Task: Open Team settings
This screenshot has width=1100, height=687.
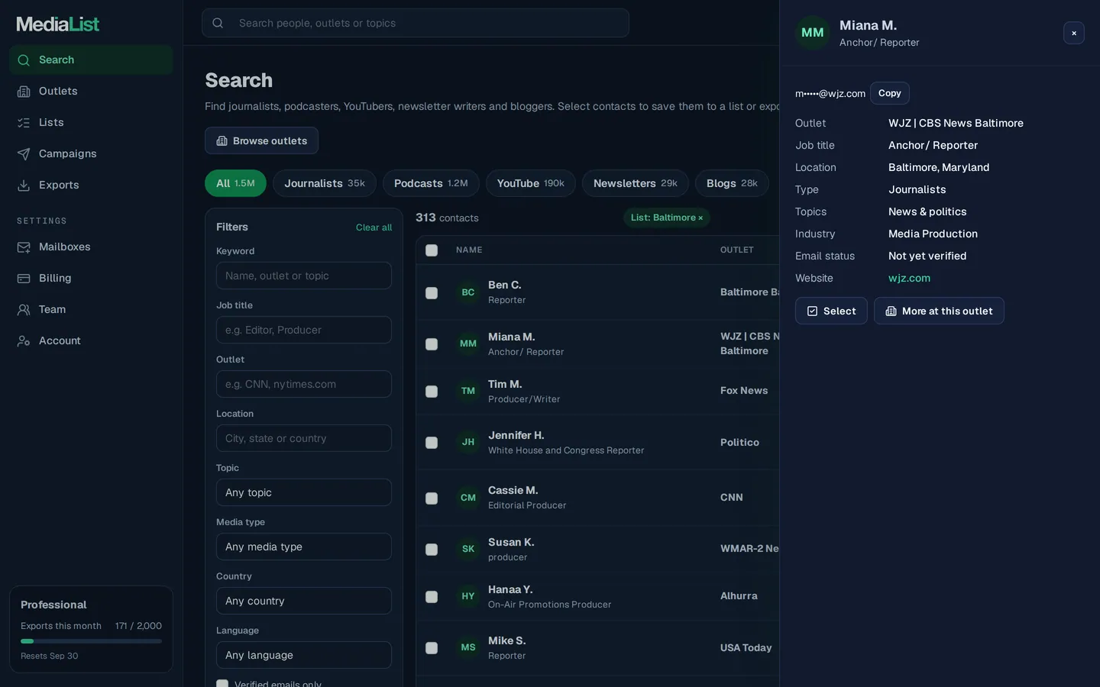Action: 91,309
